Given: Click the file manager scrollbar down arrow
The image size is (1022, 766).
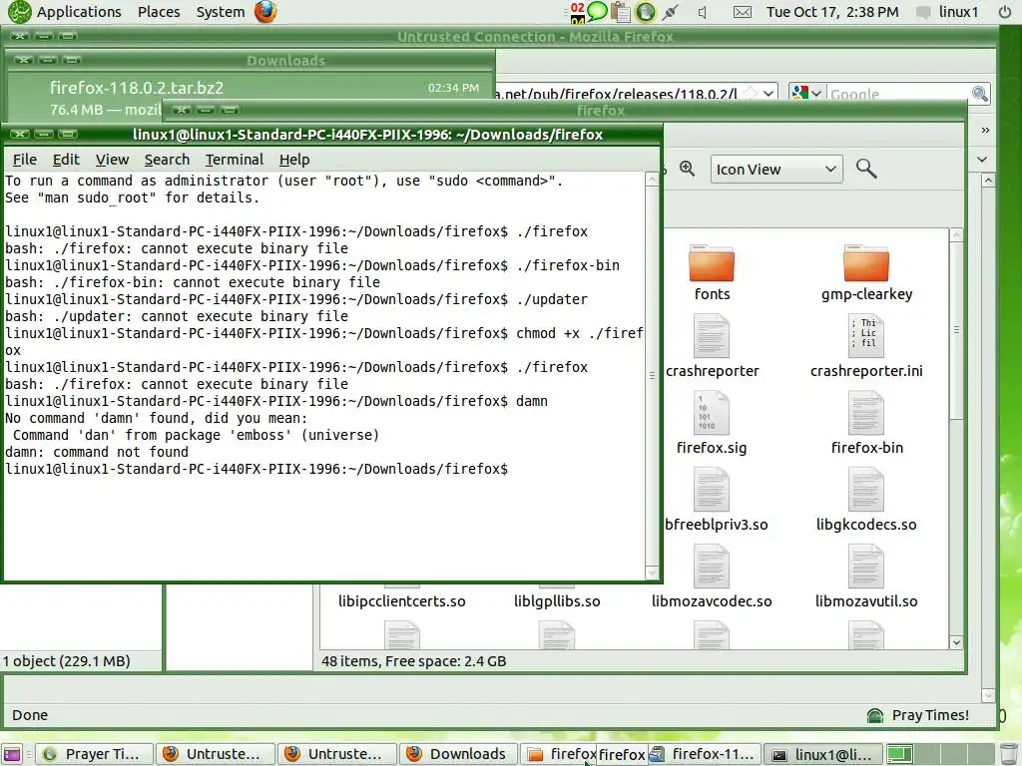Looking at the screenshot, I should click(x=956, y=642).
